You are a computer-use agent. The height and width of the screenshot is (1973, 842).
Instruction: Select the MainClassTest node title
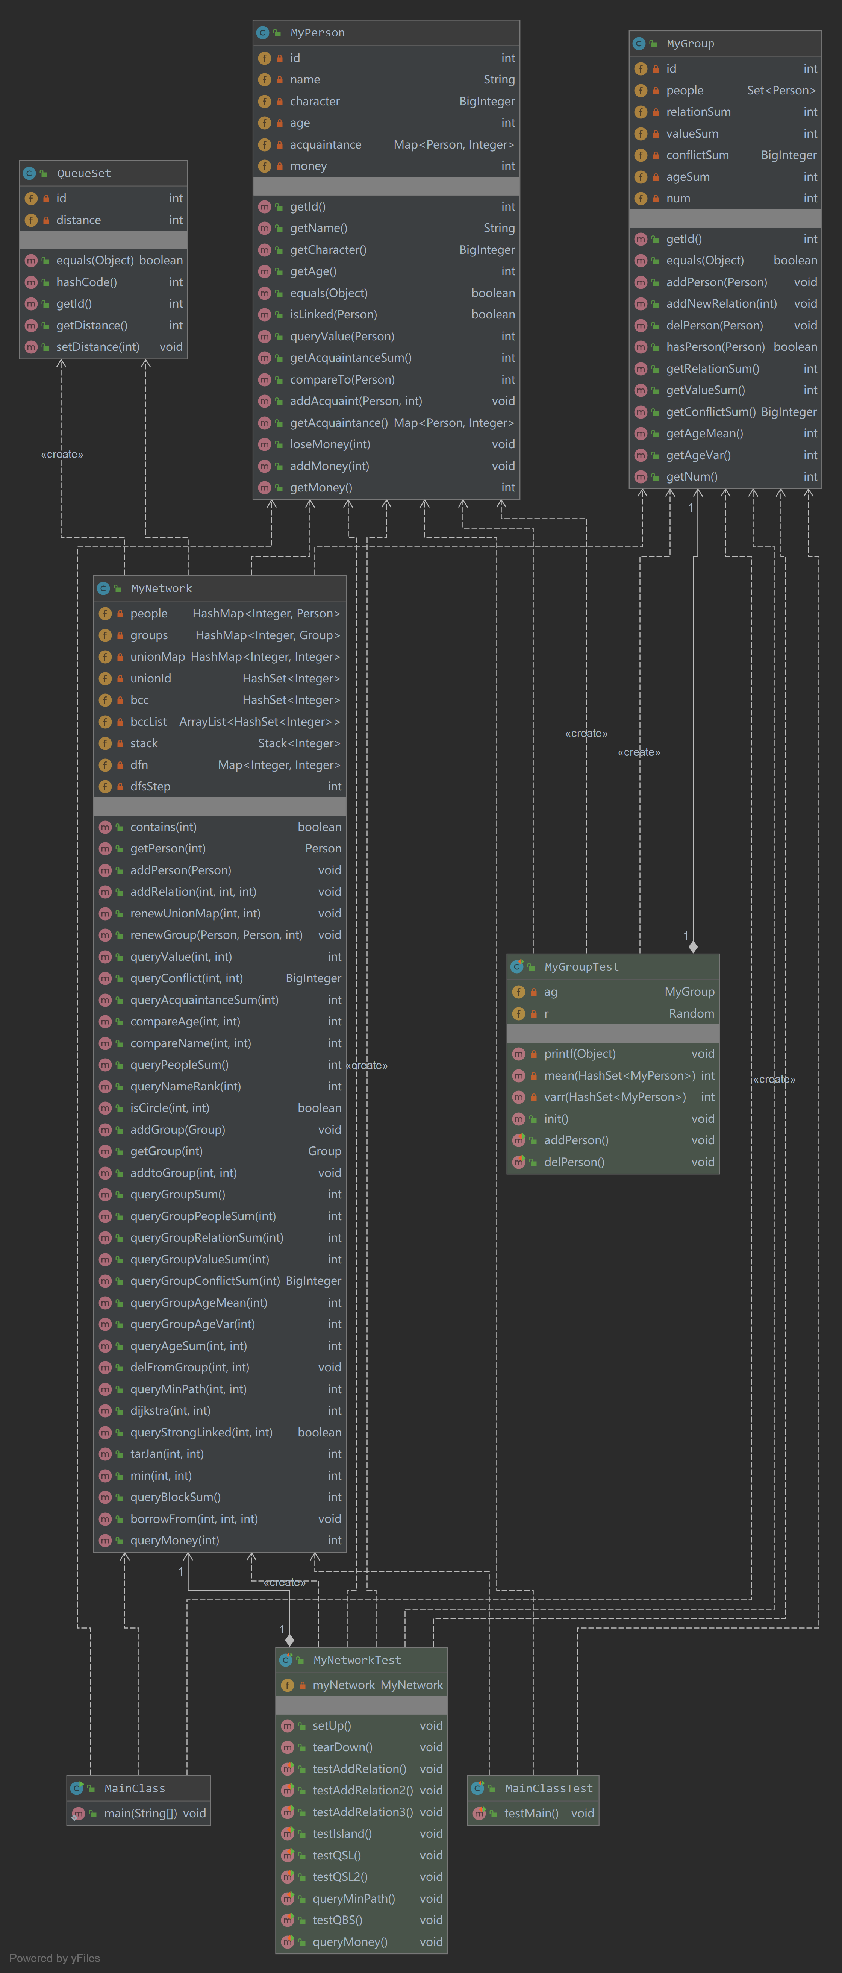click(x=549, y=1788)
